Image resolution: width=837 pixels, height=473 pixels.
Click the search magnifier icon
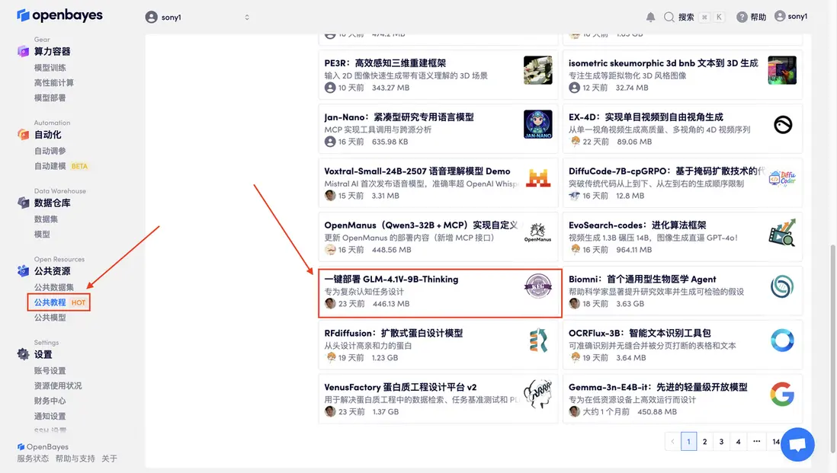pos(669,17)
